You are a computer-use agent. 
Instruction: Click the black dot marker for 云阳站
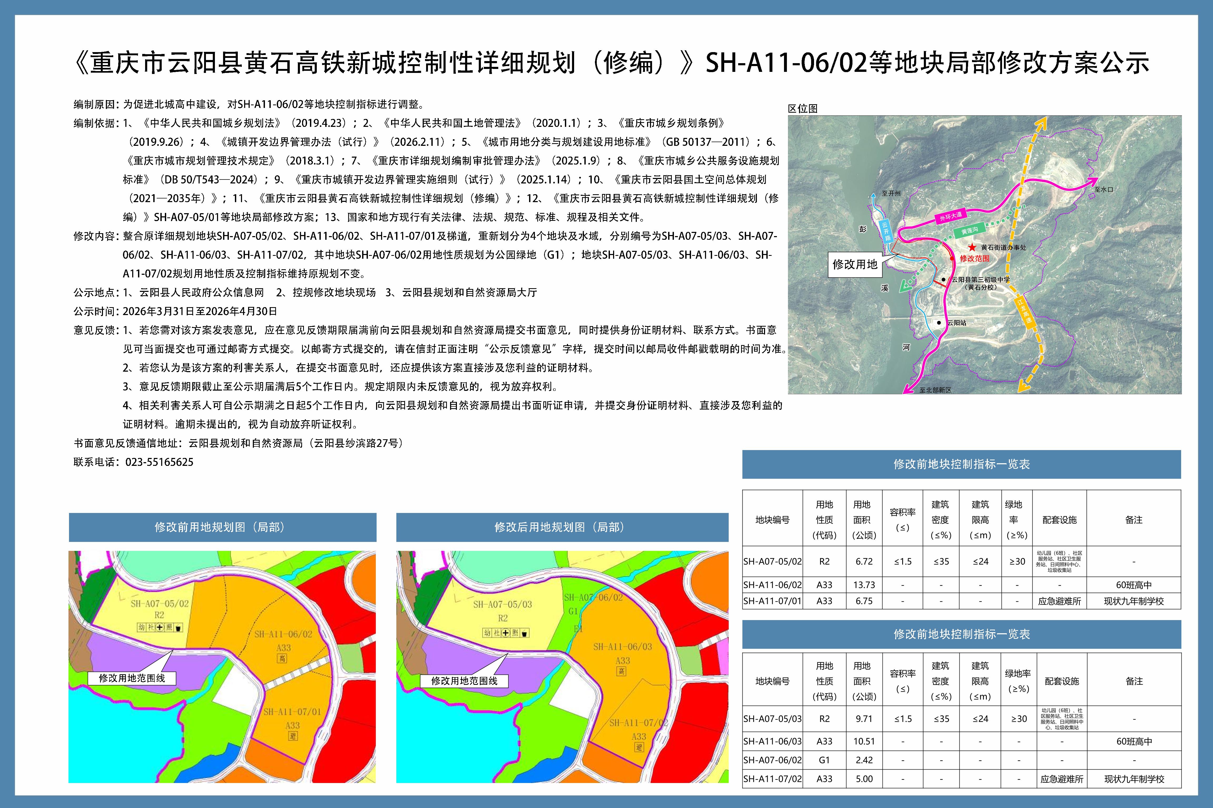(940, 323)
